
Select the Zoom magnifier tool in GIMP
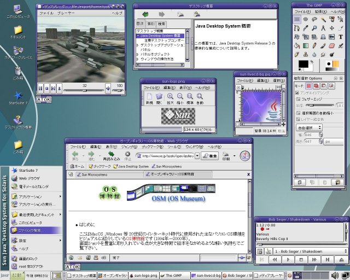pos(314,28)
